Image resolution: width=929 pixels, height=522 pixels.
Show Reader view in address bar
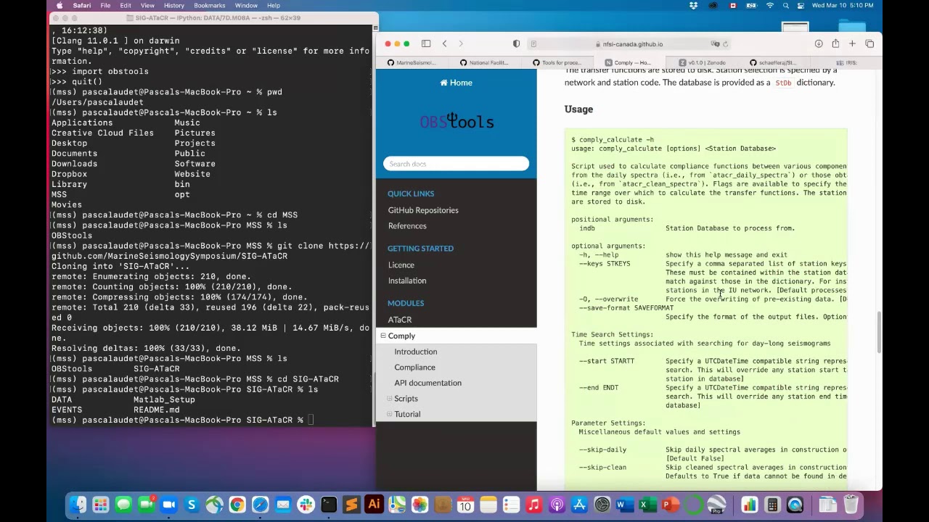click(533, 44)
